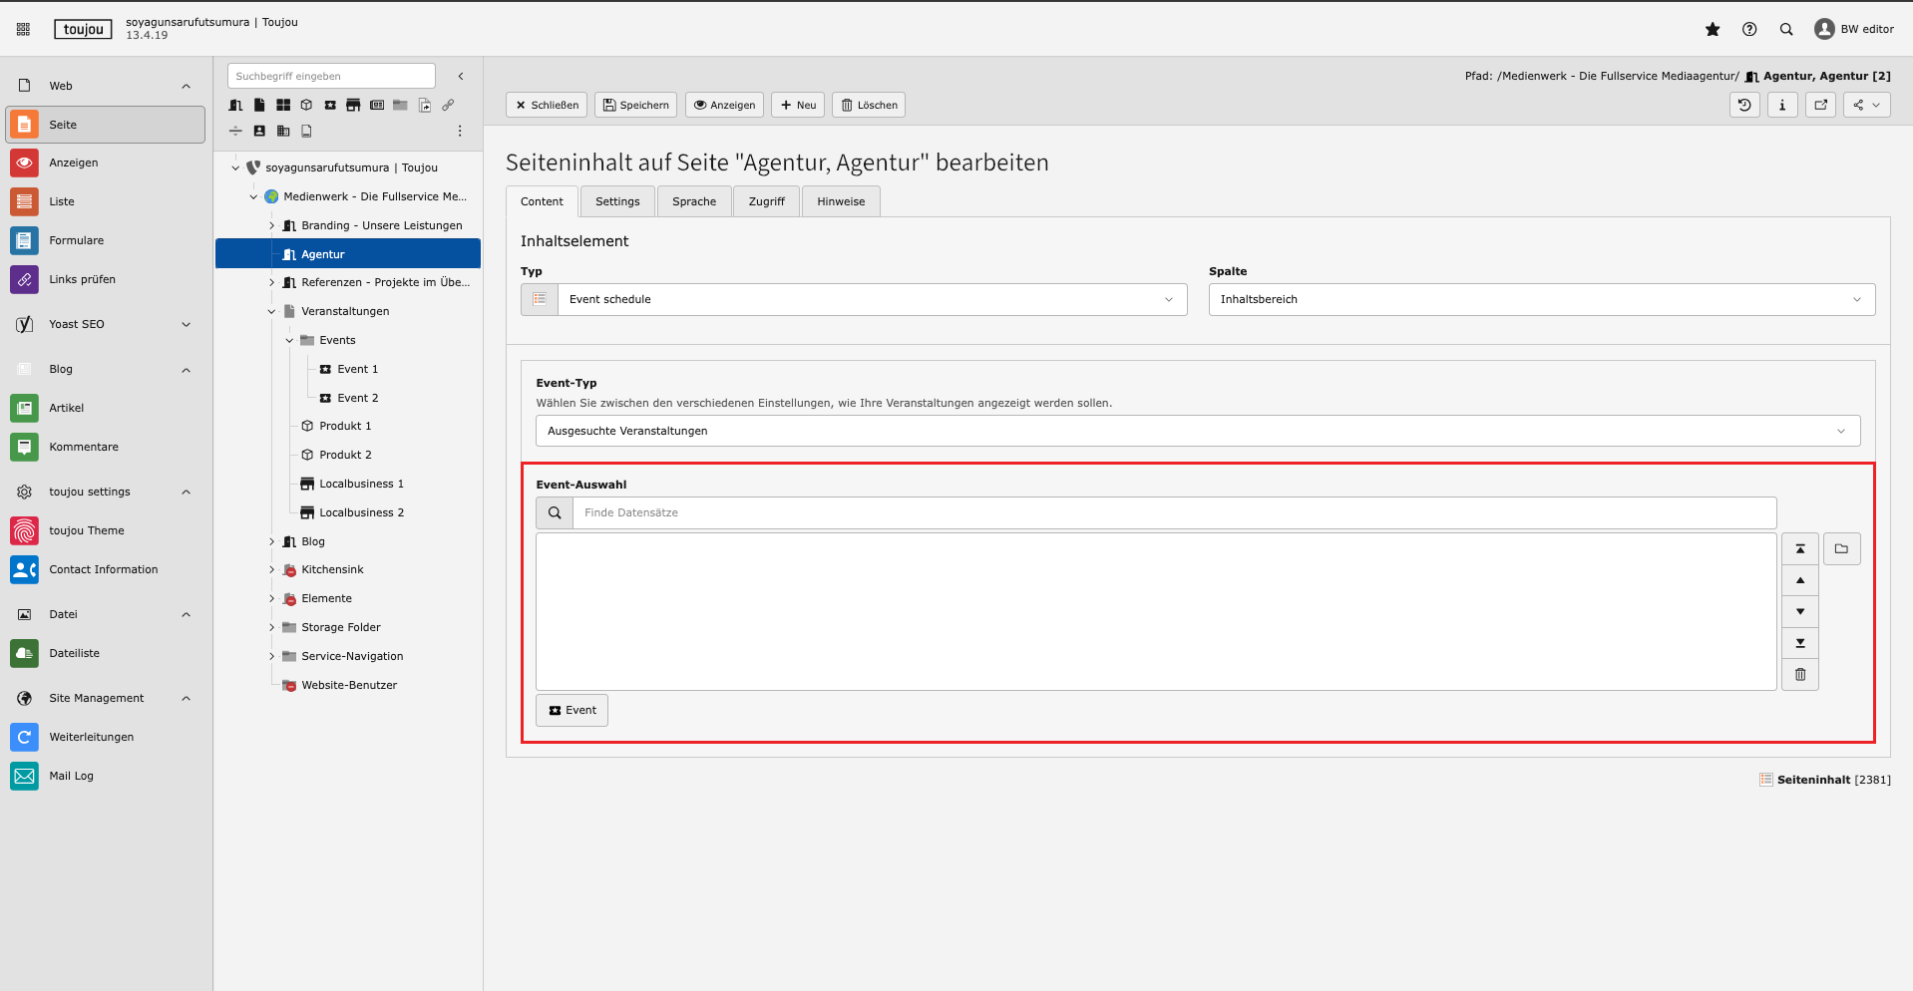Click the Löschen button
This screenshot has height=991, width=1913.
tap(868, 105)
